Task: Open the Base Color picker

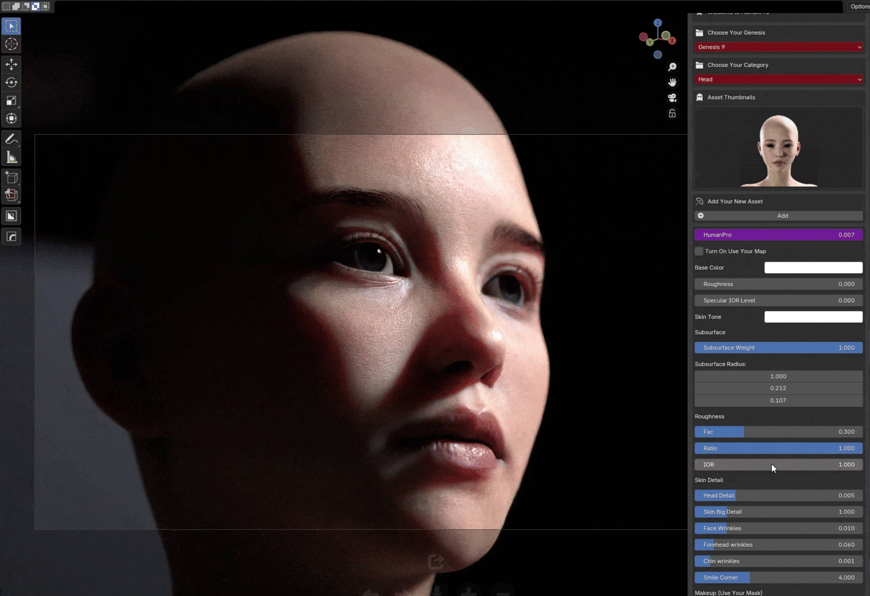Action: (813, 267)
